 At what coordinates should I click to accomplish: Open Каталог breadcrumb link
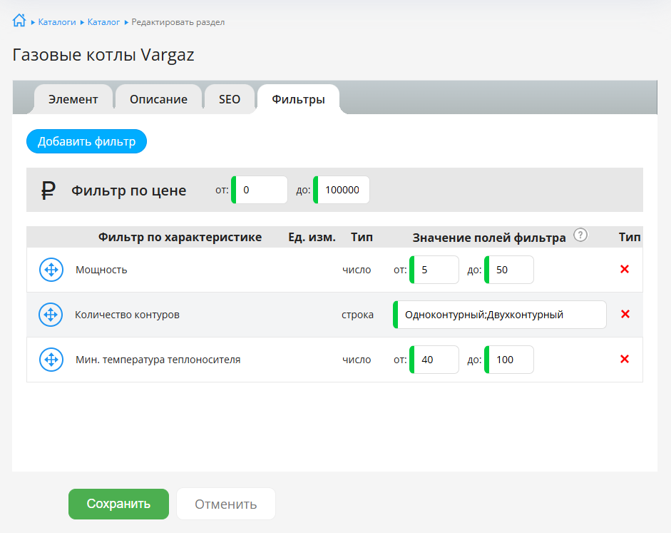tap(103, 22)
